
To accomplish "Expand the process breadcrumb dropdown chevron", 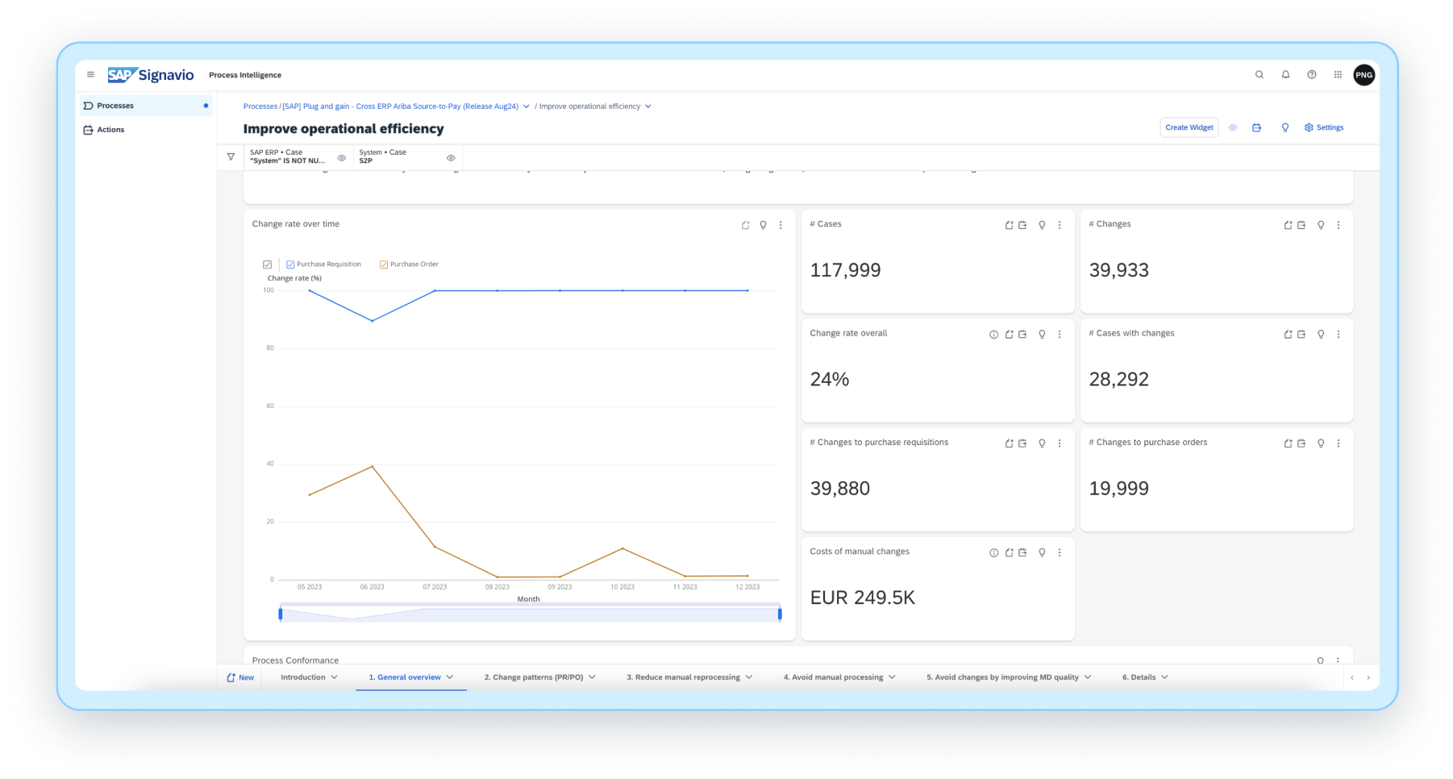I will click(527, 106).
